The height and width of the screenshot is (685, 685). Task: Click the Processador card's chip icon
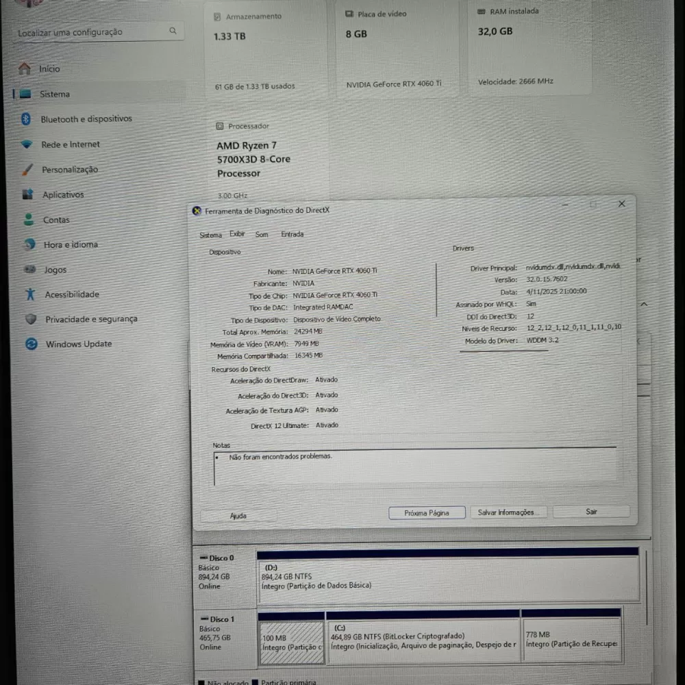click(220, 126)
